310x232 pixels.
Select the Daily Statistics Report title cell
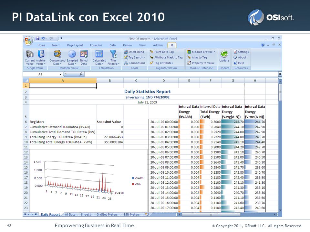pyautogui.click(x=147, y=92)
